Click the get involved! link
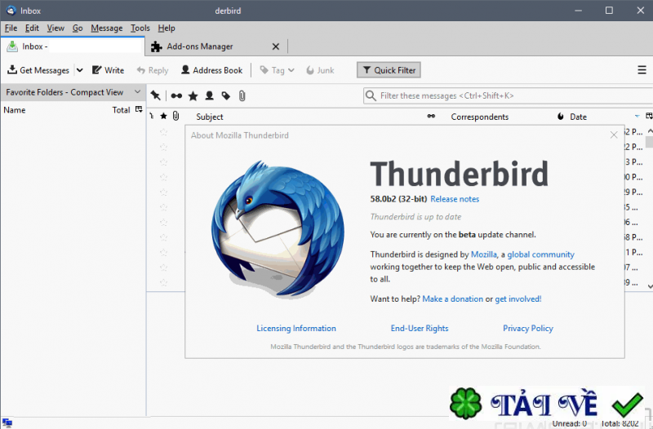The image size is (653, 429). click(x=518, y=299)
